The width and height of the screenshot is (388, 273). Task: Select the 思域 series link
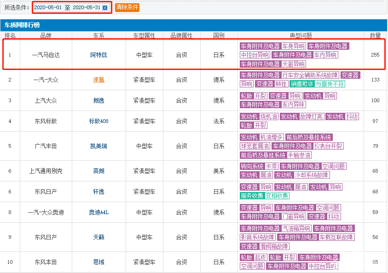(98, 262)
